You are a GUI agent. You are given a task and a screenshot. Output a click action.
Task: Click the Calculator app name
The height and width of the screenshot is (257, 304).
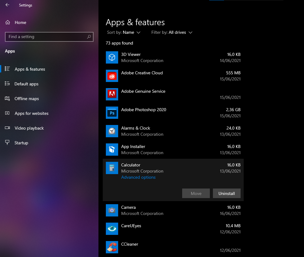click(131, 165)
